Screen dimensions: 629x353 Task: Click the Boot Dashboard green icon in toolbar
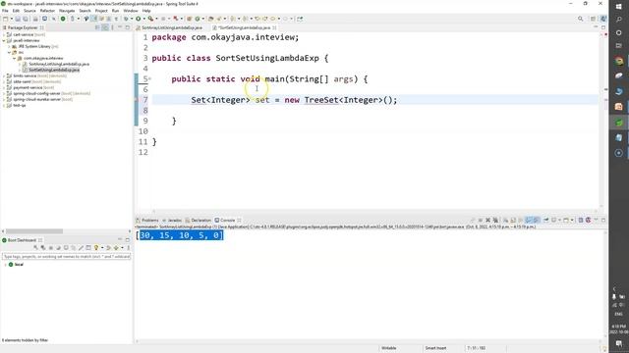pos(63,19)
